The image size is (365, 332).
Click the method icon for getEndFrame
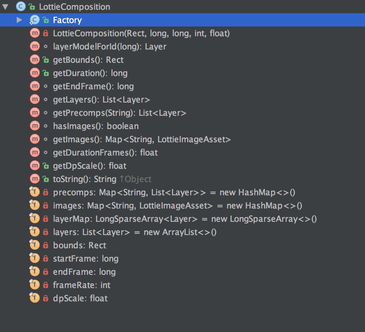pyautogui.click(x=35, y=86)
